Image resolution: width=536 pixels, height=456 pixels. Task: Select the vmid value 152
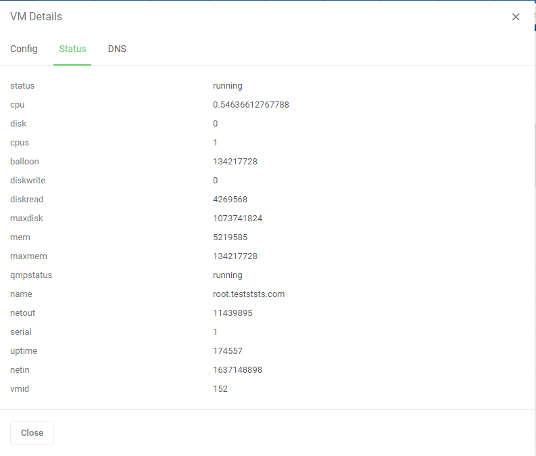tap(220, 389)
